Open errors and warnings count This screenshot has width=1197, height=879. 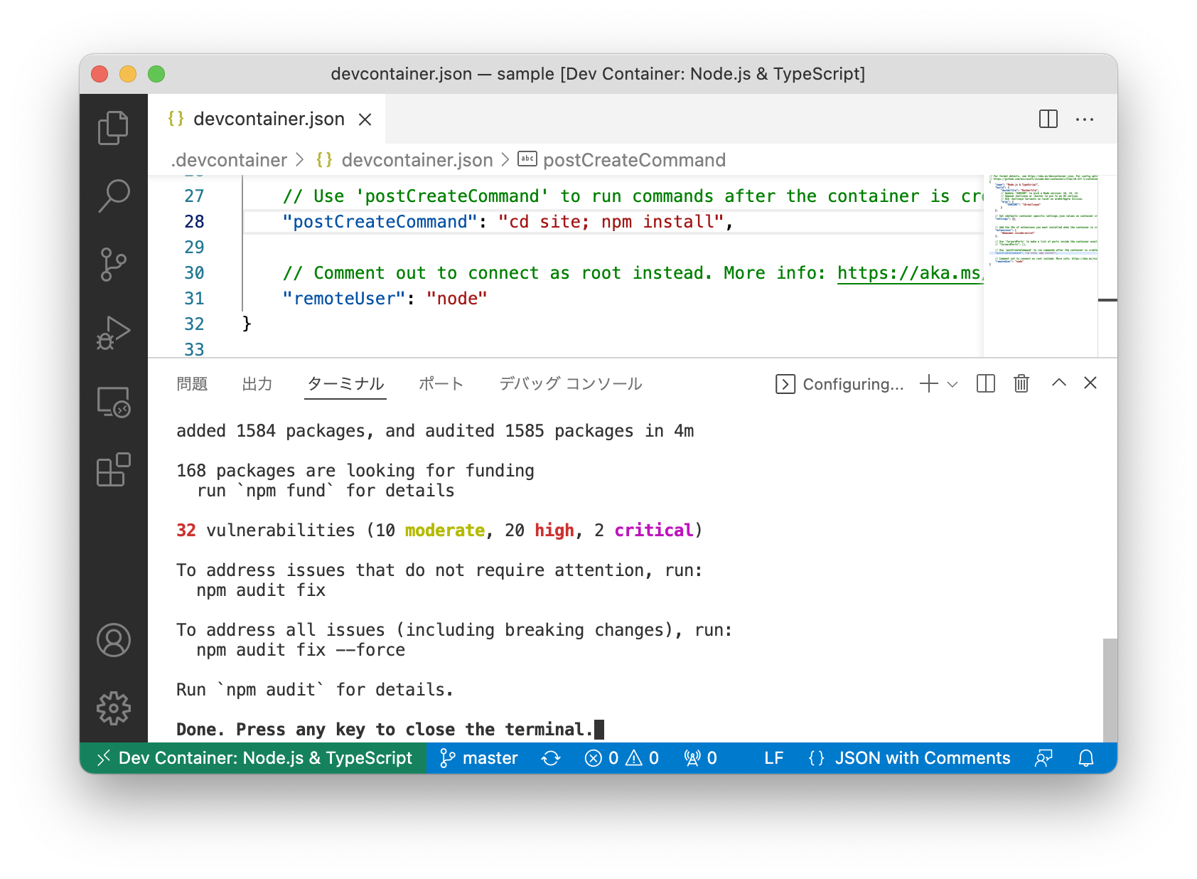622,758
